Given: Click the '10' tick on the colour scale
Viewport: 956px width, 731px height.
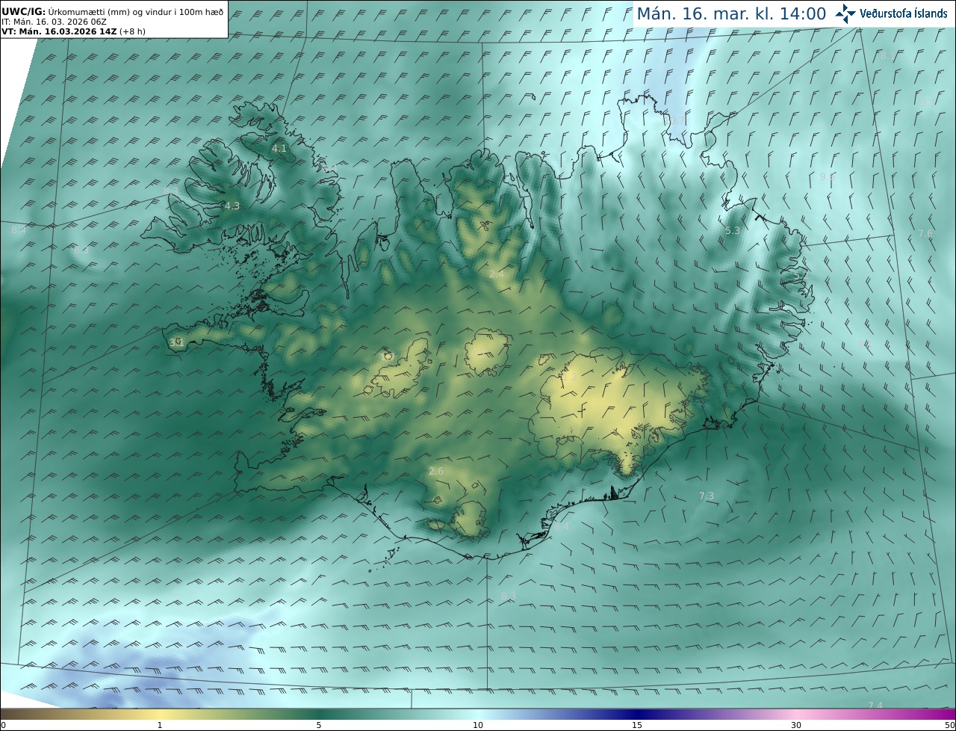Looking at the screenshot, I should 478,725.
